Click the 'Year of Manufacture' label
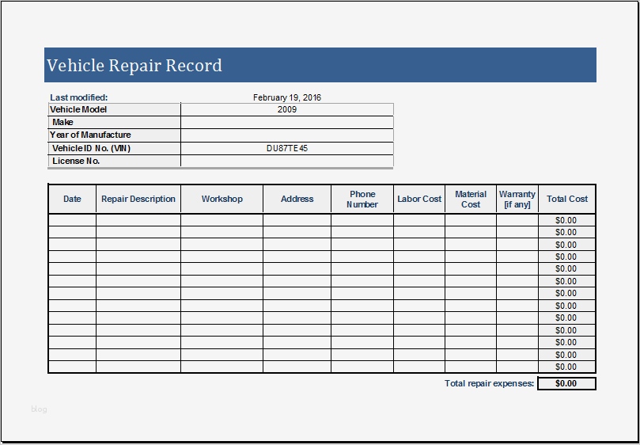Image resolution: width=640 pixels, height=445 pixels. pyautogui.click(x=90, y=135)
